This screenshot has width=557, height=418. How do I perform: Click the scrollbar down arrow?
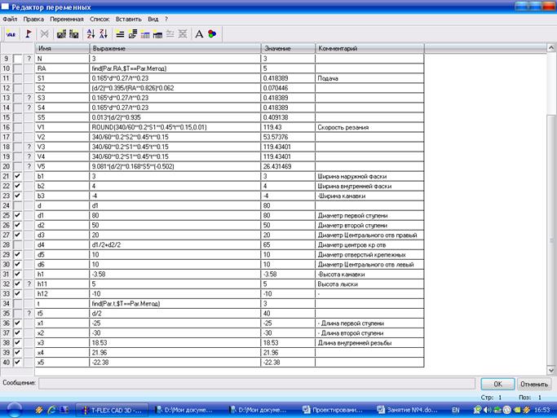click(551, 370)
